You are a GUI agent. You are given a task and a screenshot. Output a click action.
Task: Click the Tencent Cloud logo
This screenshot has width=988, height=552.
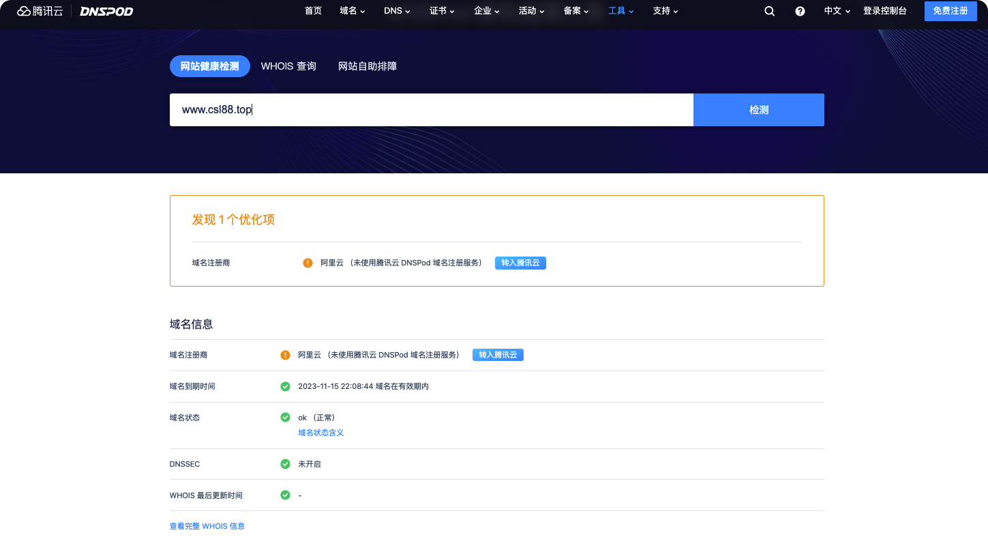40,11
